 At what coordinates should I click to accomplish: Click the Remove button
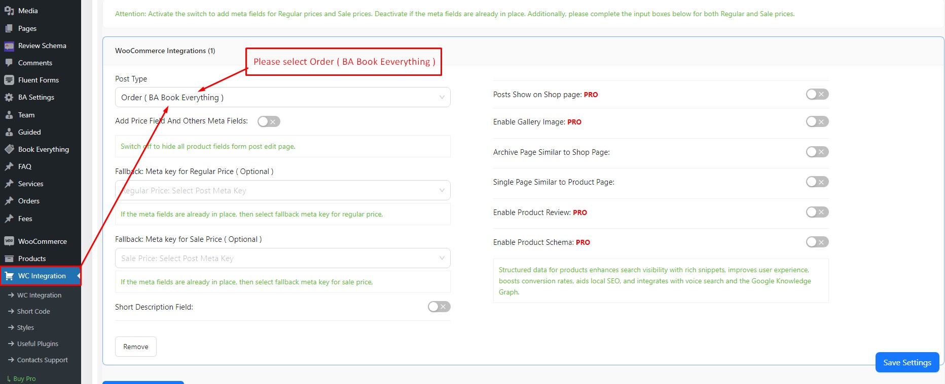coord(136,347)
